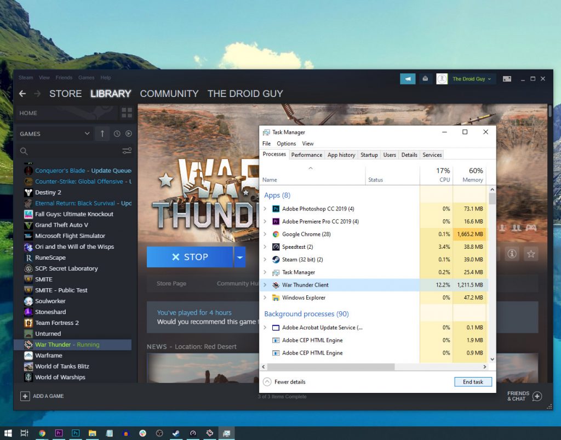Sort games list with the up-arrow button
Screen dimensions: 561x440
pos(102,134)
